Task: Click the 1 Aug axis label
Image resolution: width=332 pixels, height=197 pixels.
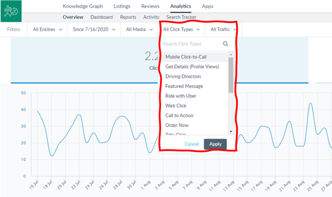Action: 146,184
